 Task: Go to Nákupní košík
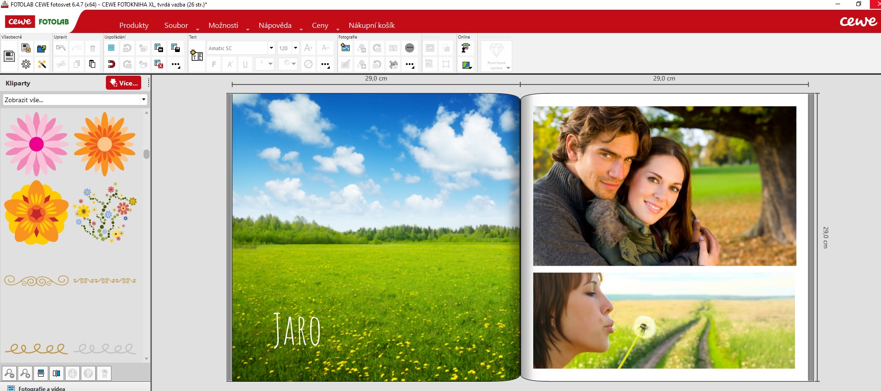pyautogui.click(x=372, y=26)
